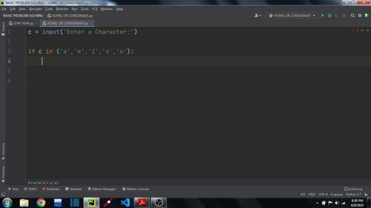Screen dimensions: 371x208
Task: Click the Stop process square icon
Action: tap(344, 16)
